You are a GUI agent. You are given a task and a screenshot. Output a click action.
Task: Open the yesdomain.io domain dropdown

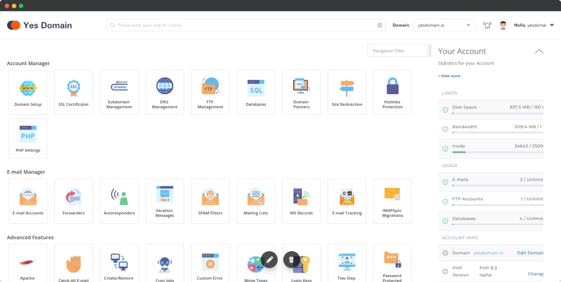click(444, 25)
